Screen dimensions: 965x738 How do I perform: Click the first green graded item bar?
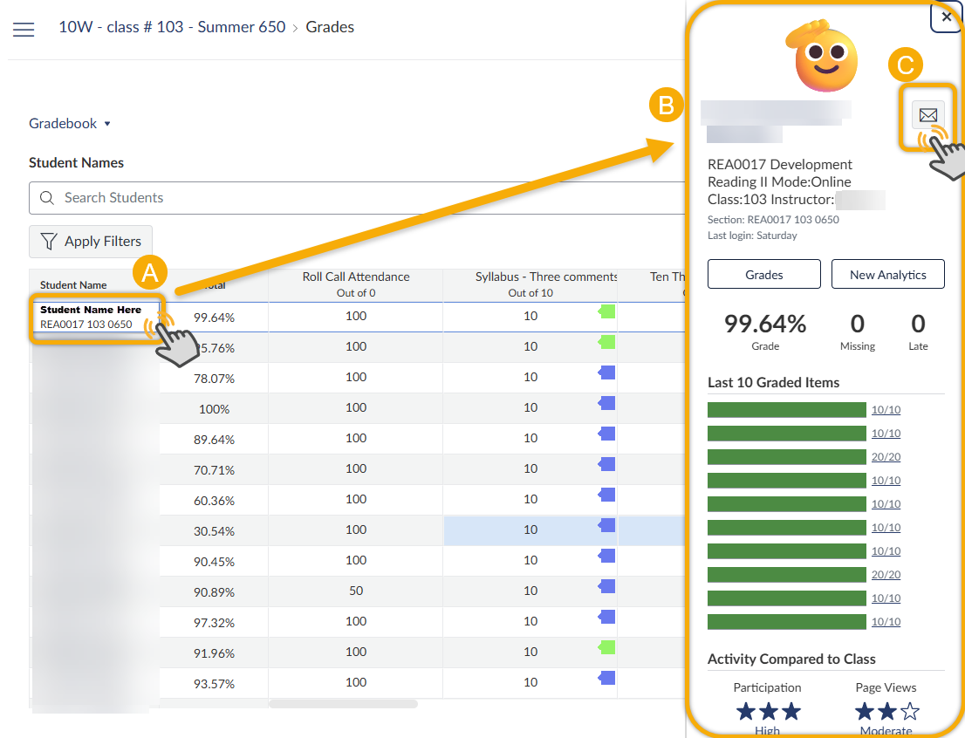pos(786,410)
